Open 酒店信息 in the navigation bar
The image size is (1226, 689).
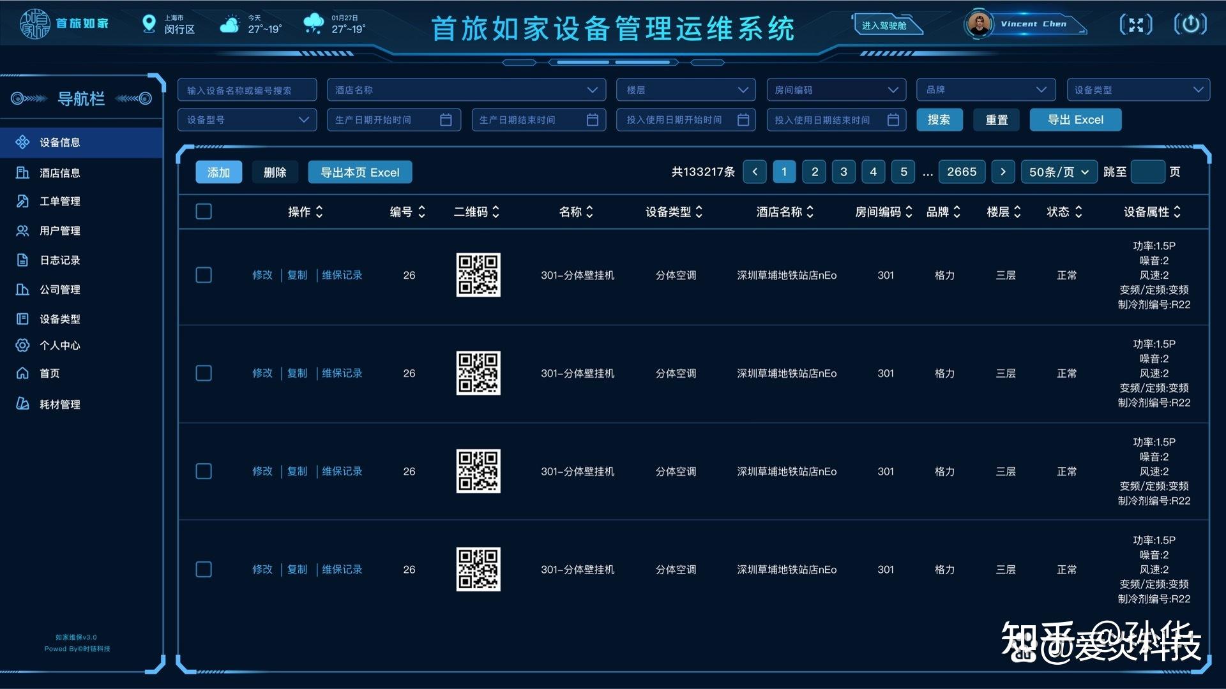click(59, 173)
